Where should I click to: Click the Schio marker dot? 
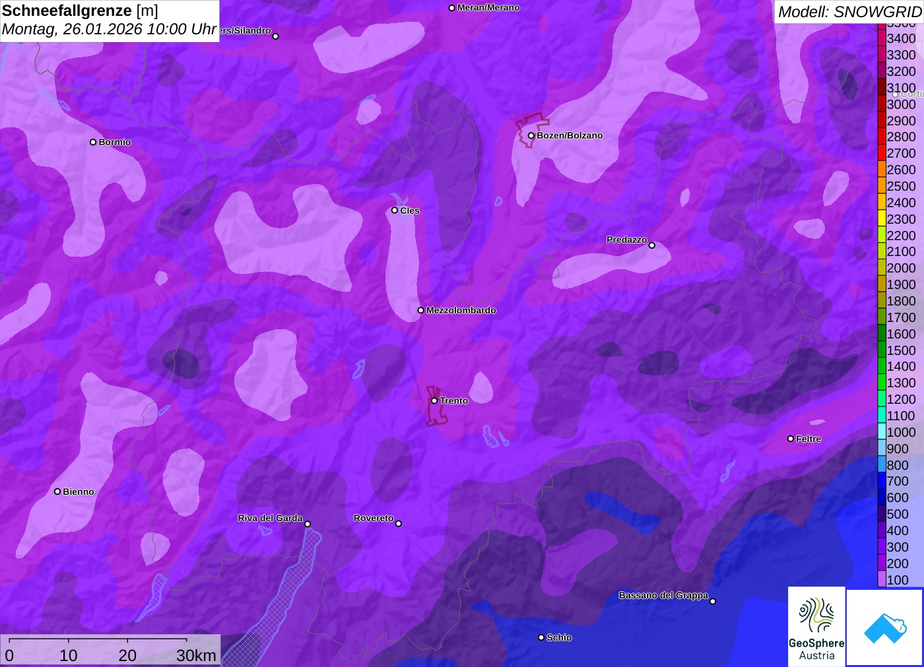pos(541,637)
